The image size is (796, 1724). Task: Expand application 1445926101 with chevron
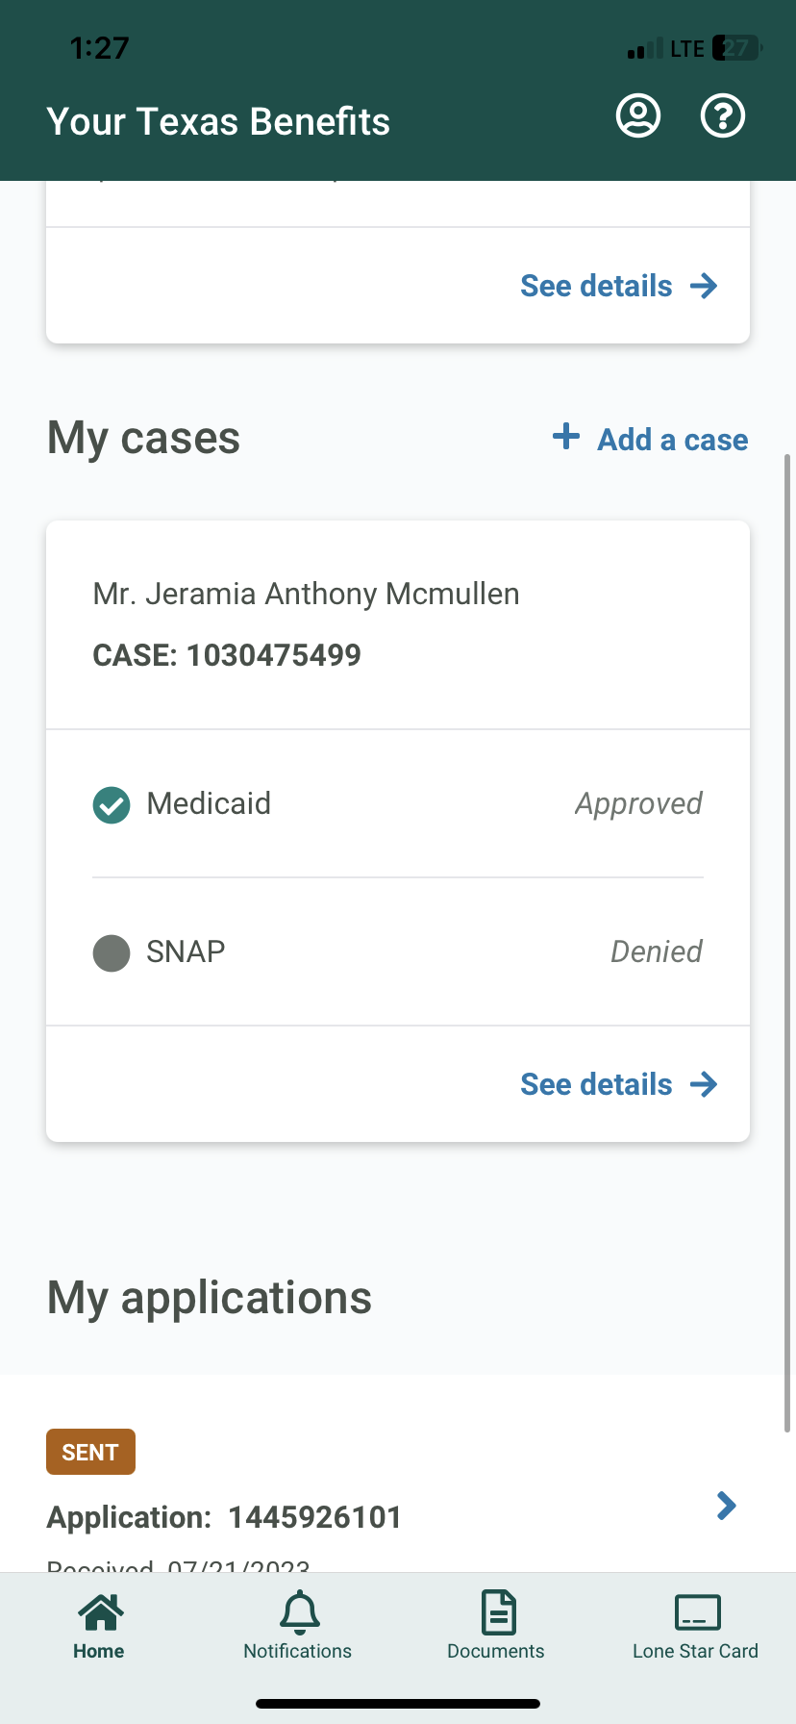pyautogui.click(x=727, y=1506)
